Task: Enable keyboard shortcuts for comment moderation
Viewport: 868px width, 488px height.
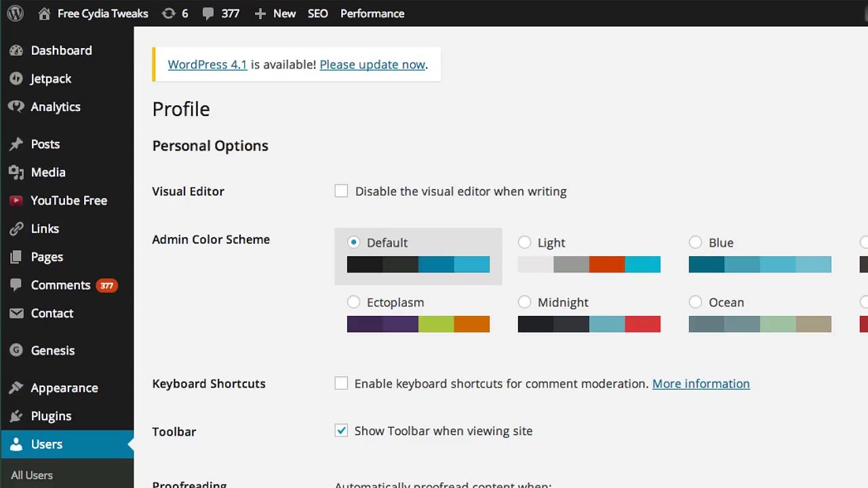Action: (341, 384)
